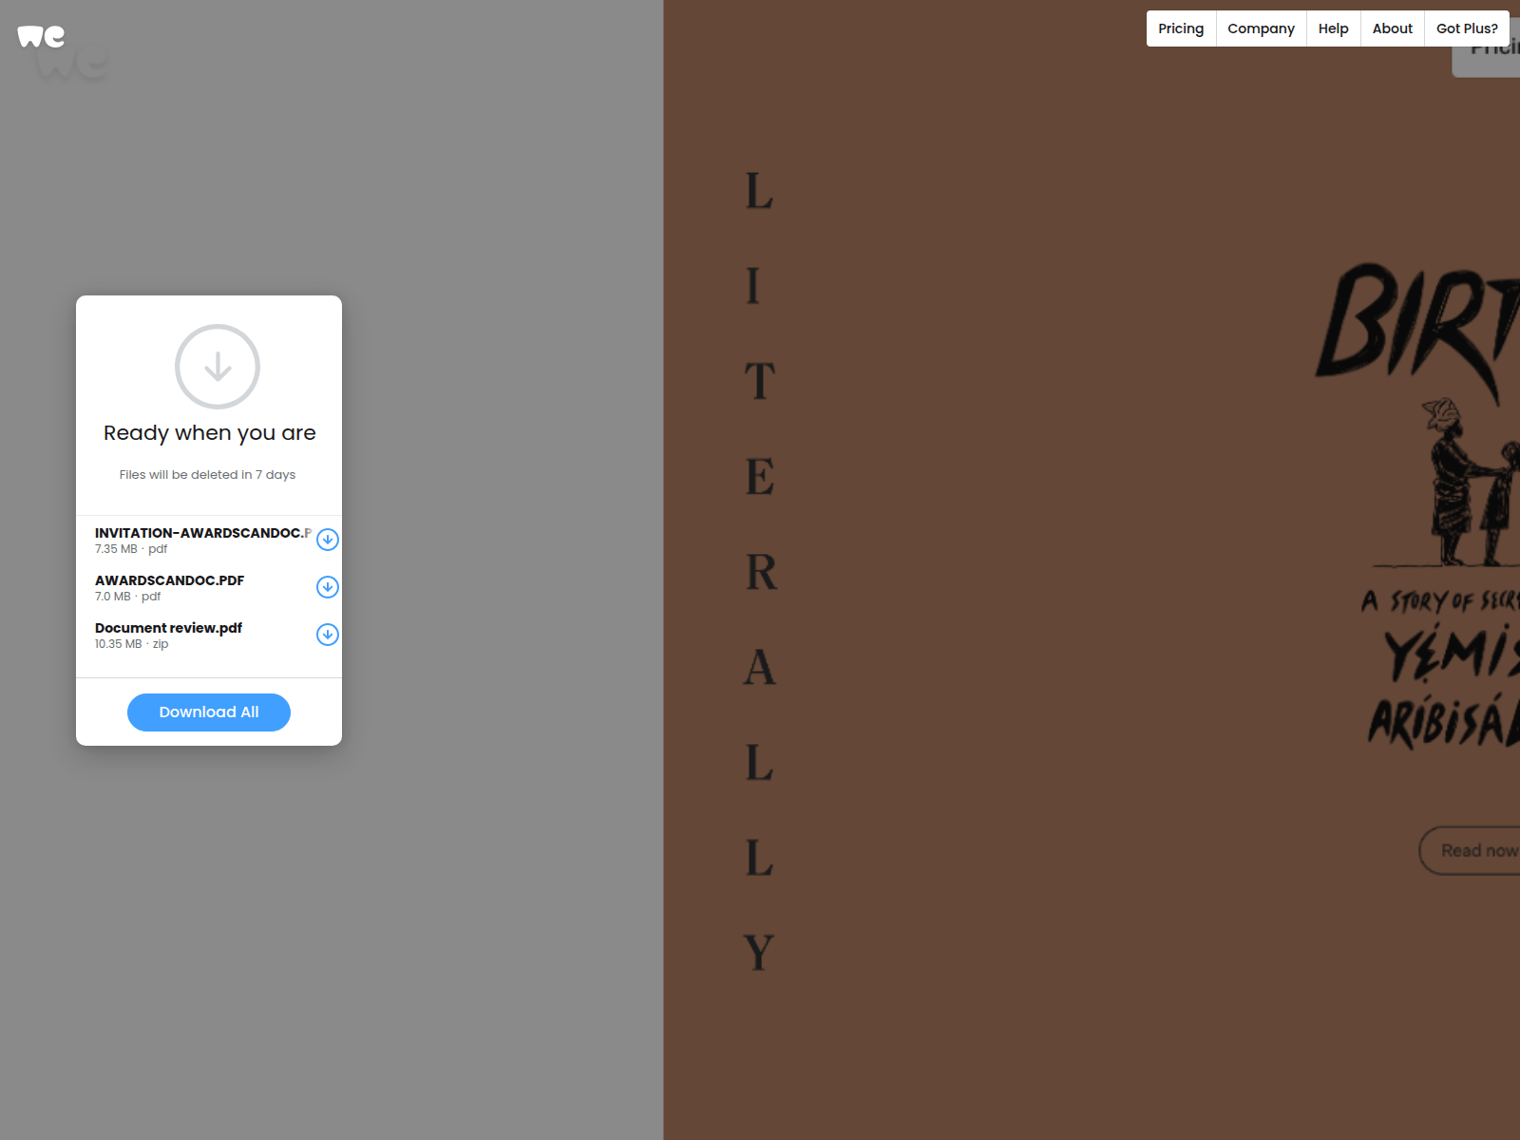
Task: Click the '10.35 MB · zip' file size
Action: click(132, 644)
